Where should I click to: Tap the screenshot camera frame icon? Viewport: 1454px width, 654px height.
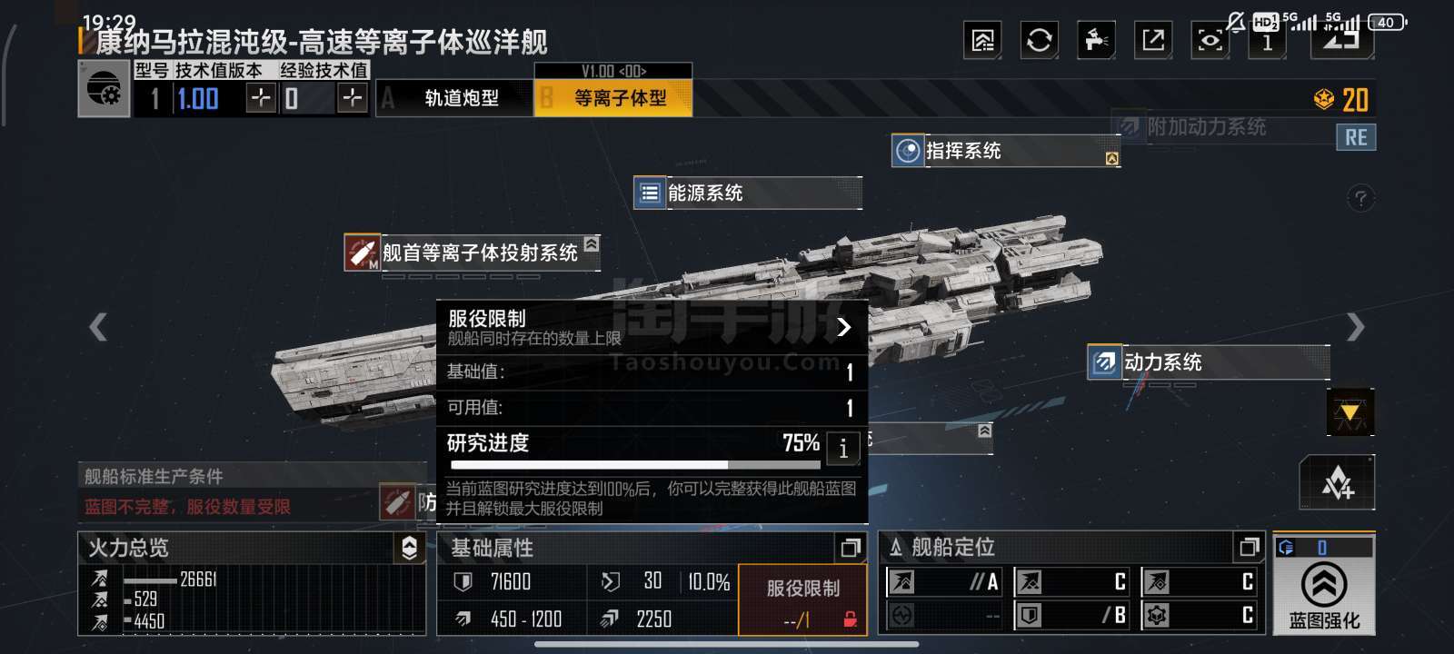pos(1210,40)
